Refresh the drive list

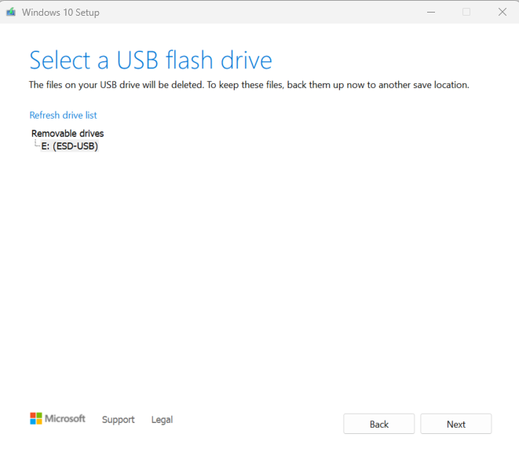[x=64, y=116]
